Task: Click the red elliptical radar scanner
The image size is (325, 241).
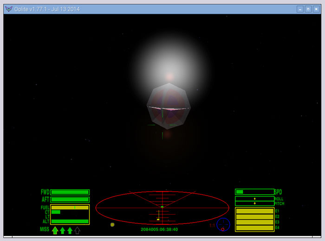Action: [162, 208]
